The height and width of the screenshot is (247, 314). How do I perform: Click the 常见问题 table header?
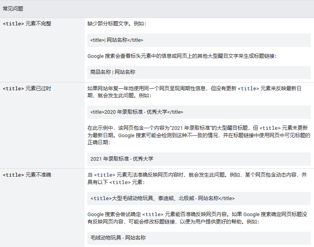pos(13,9)
